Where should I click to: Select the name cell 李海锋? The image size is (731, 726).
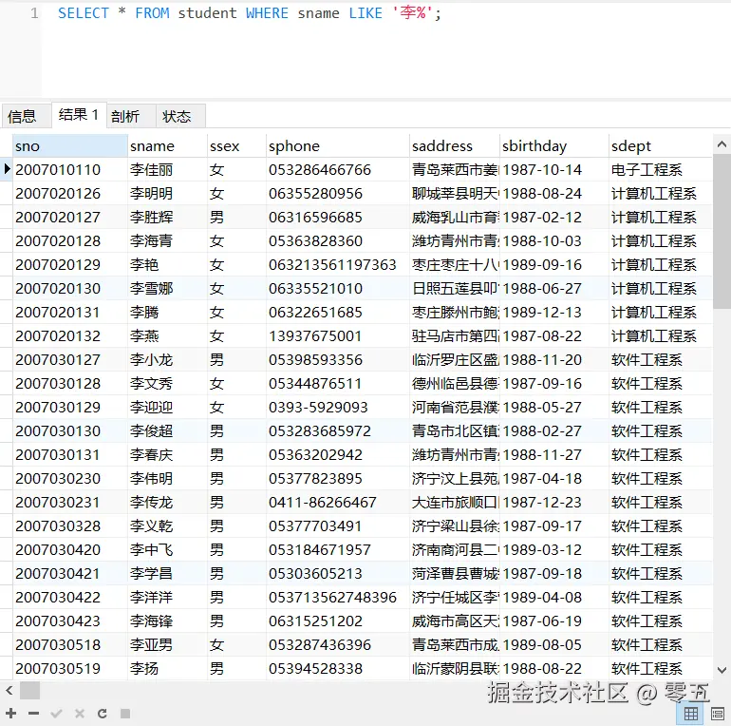click(x=167, y=621)
